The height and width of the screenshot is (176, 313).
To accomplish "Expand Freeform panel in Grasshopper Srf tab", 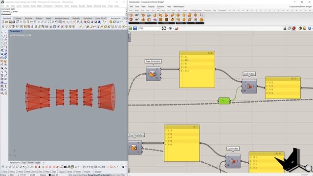I will click(166, 23).
